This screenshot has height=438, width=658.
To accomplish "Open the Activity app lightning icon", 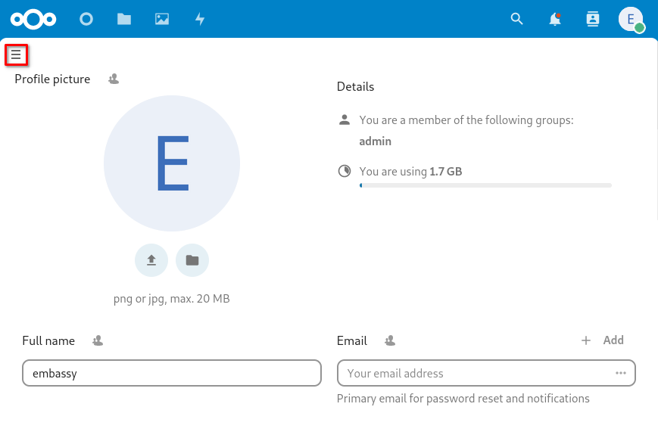I will (200, 19).
